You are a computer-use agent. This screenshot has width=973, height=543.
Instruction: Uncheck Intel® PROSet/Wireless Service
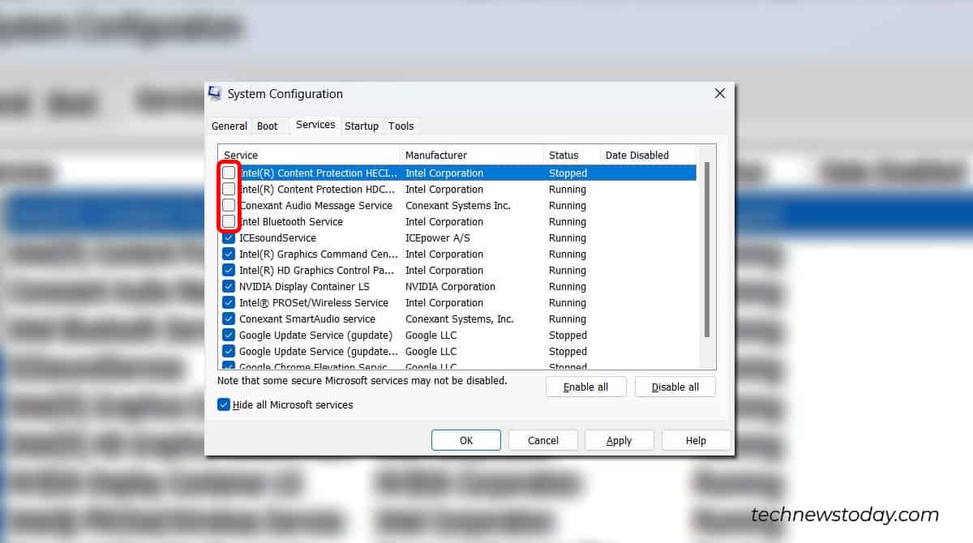[x=228, y=302]
